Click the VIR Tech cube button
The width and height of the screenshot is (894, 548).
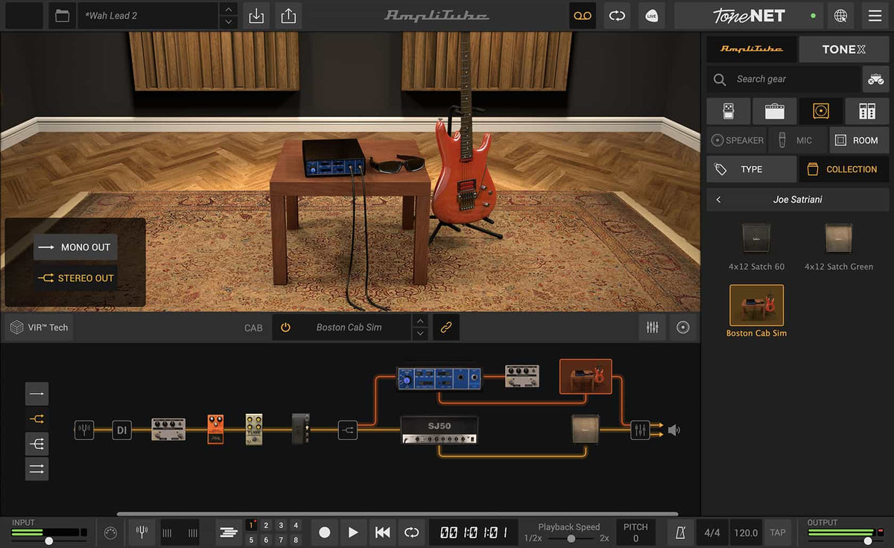pyautogui.click(x=39, y=328)
